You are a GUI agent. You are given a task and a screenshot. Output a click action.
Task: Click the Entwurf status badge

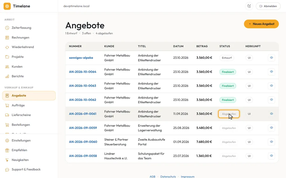(x=227, y=58)
